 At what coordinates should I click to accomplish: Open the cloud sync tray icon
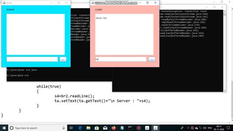point(197,128)
